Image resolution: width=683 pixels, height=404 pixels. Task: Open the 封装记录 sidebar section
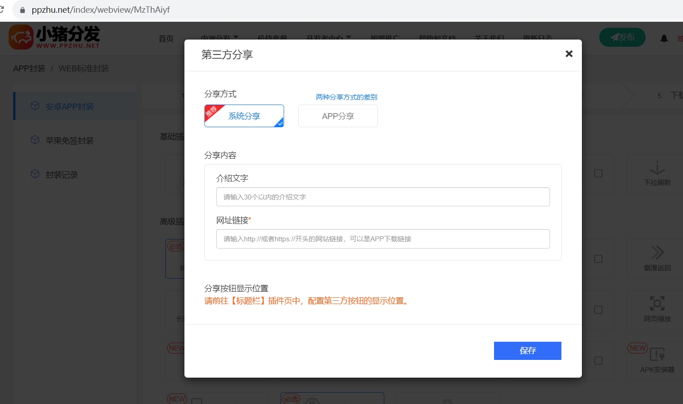[x=62, y=175]
